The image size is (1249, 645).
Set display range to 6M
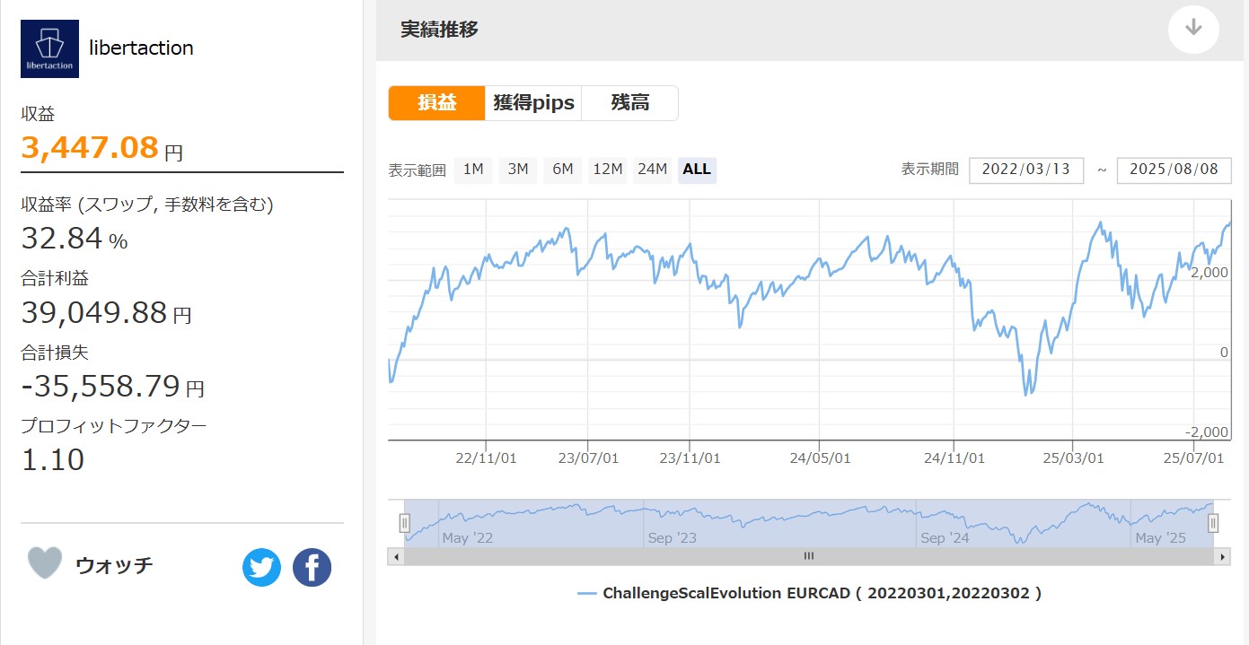coord(563,170)
